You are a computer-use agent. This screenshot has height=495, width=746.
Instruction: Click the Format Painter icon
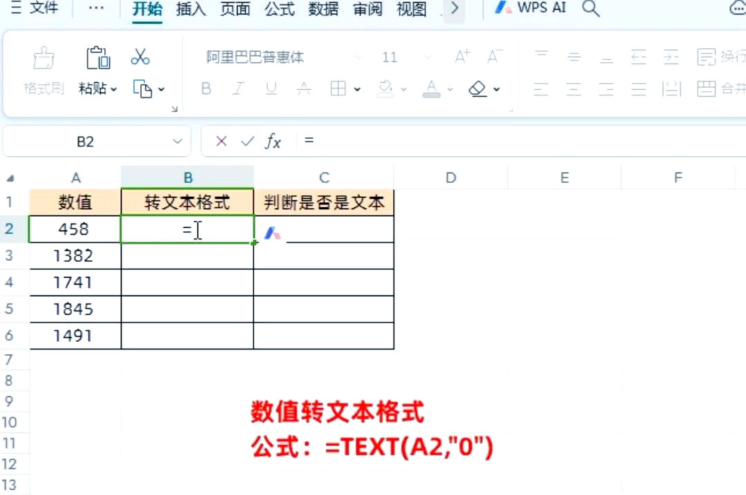point(44,58)
